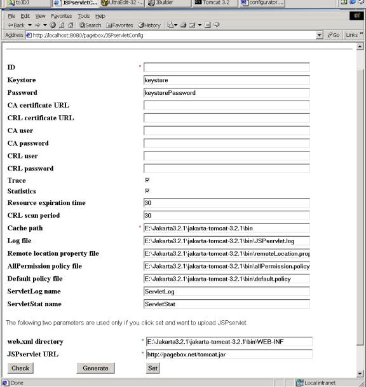
Task: Open the Help menu
Action: (100, 16)
